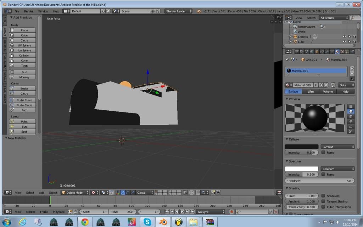
Task: Open the Global orientation dropdown
Action: click(145, 193)
